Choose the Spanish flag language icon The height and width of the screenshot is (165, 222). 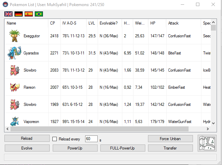tap(29, 14)
